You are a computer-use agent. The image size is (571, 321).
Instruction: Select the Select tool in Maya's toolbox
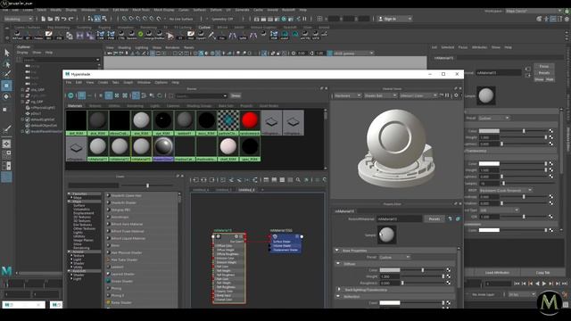point(6,53)
